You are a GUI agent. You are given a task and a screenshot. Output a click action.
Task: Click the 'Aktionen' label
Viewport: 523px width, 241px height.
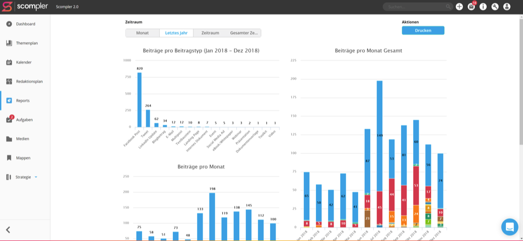(x=410, y=22)
